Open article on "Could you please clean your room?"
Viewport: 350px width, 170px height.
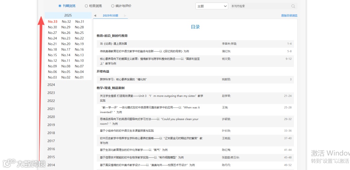(x=149, y=121)
